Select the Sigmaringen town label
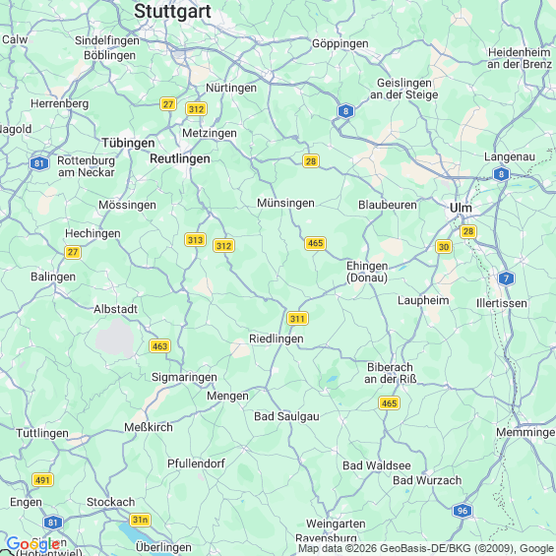556x556 pixels. [x=184, y=377]
